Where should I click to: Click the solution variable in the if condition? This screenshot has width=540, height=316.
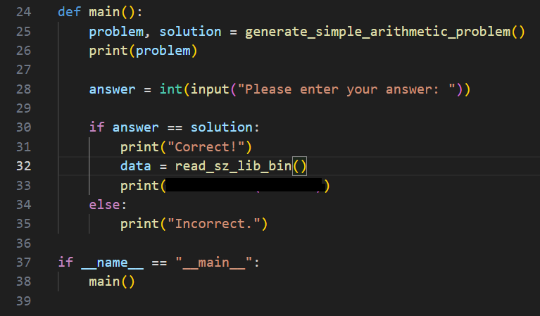tap(222, 127)
